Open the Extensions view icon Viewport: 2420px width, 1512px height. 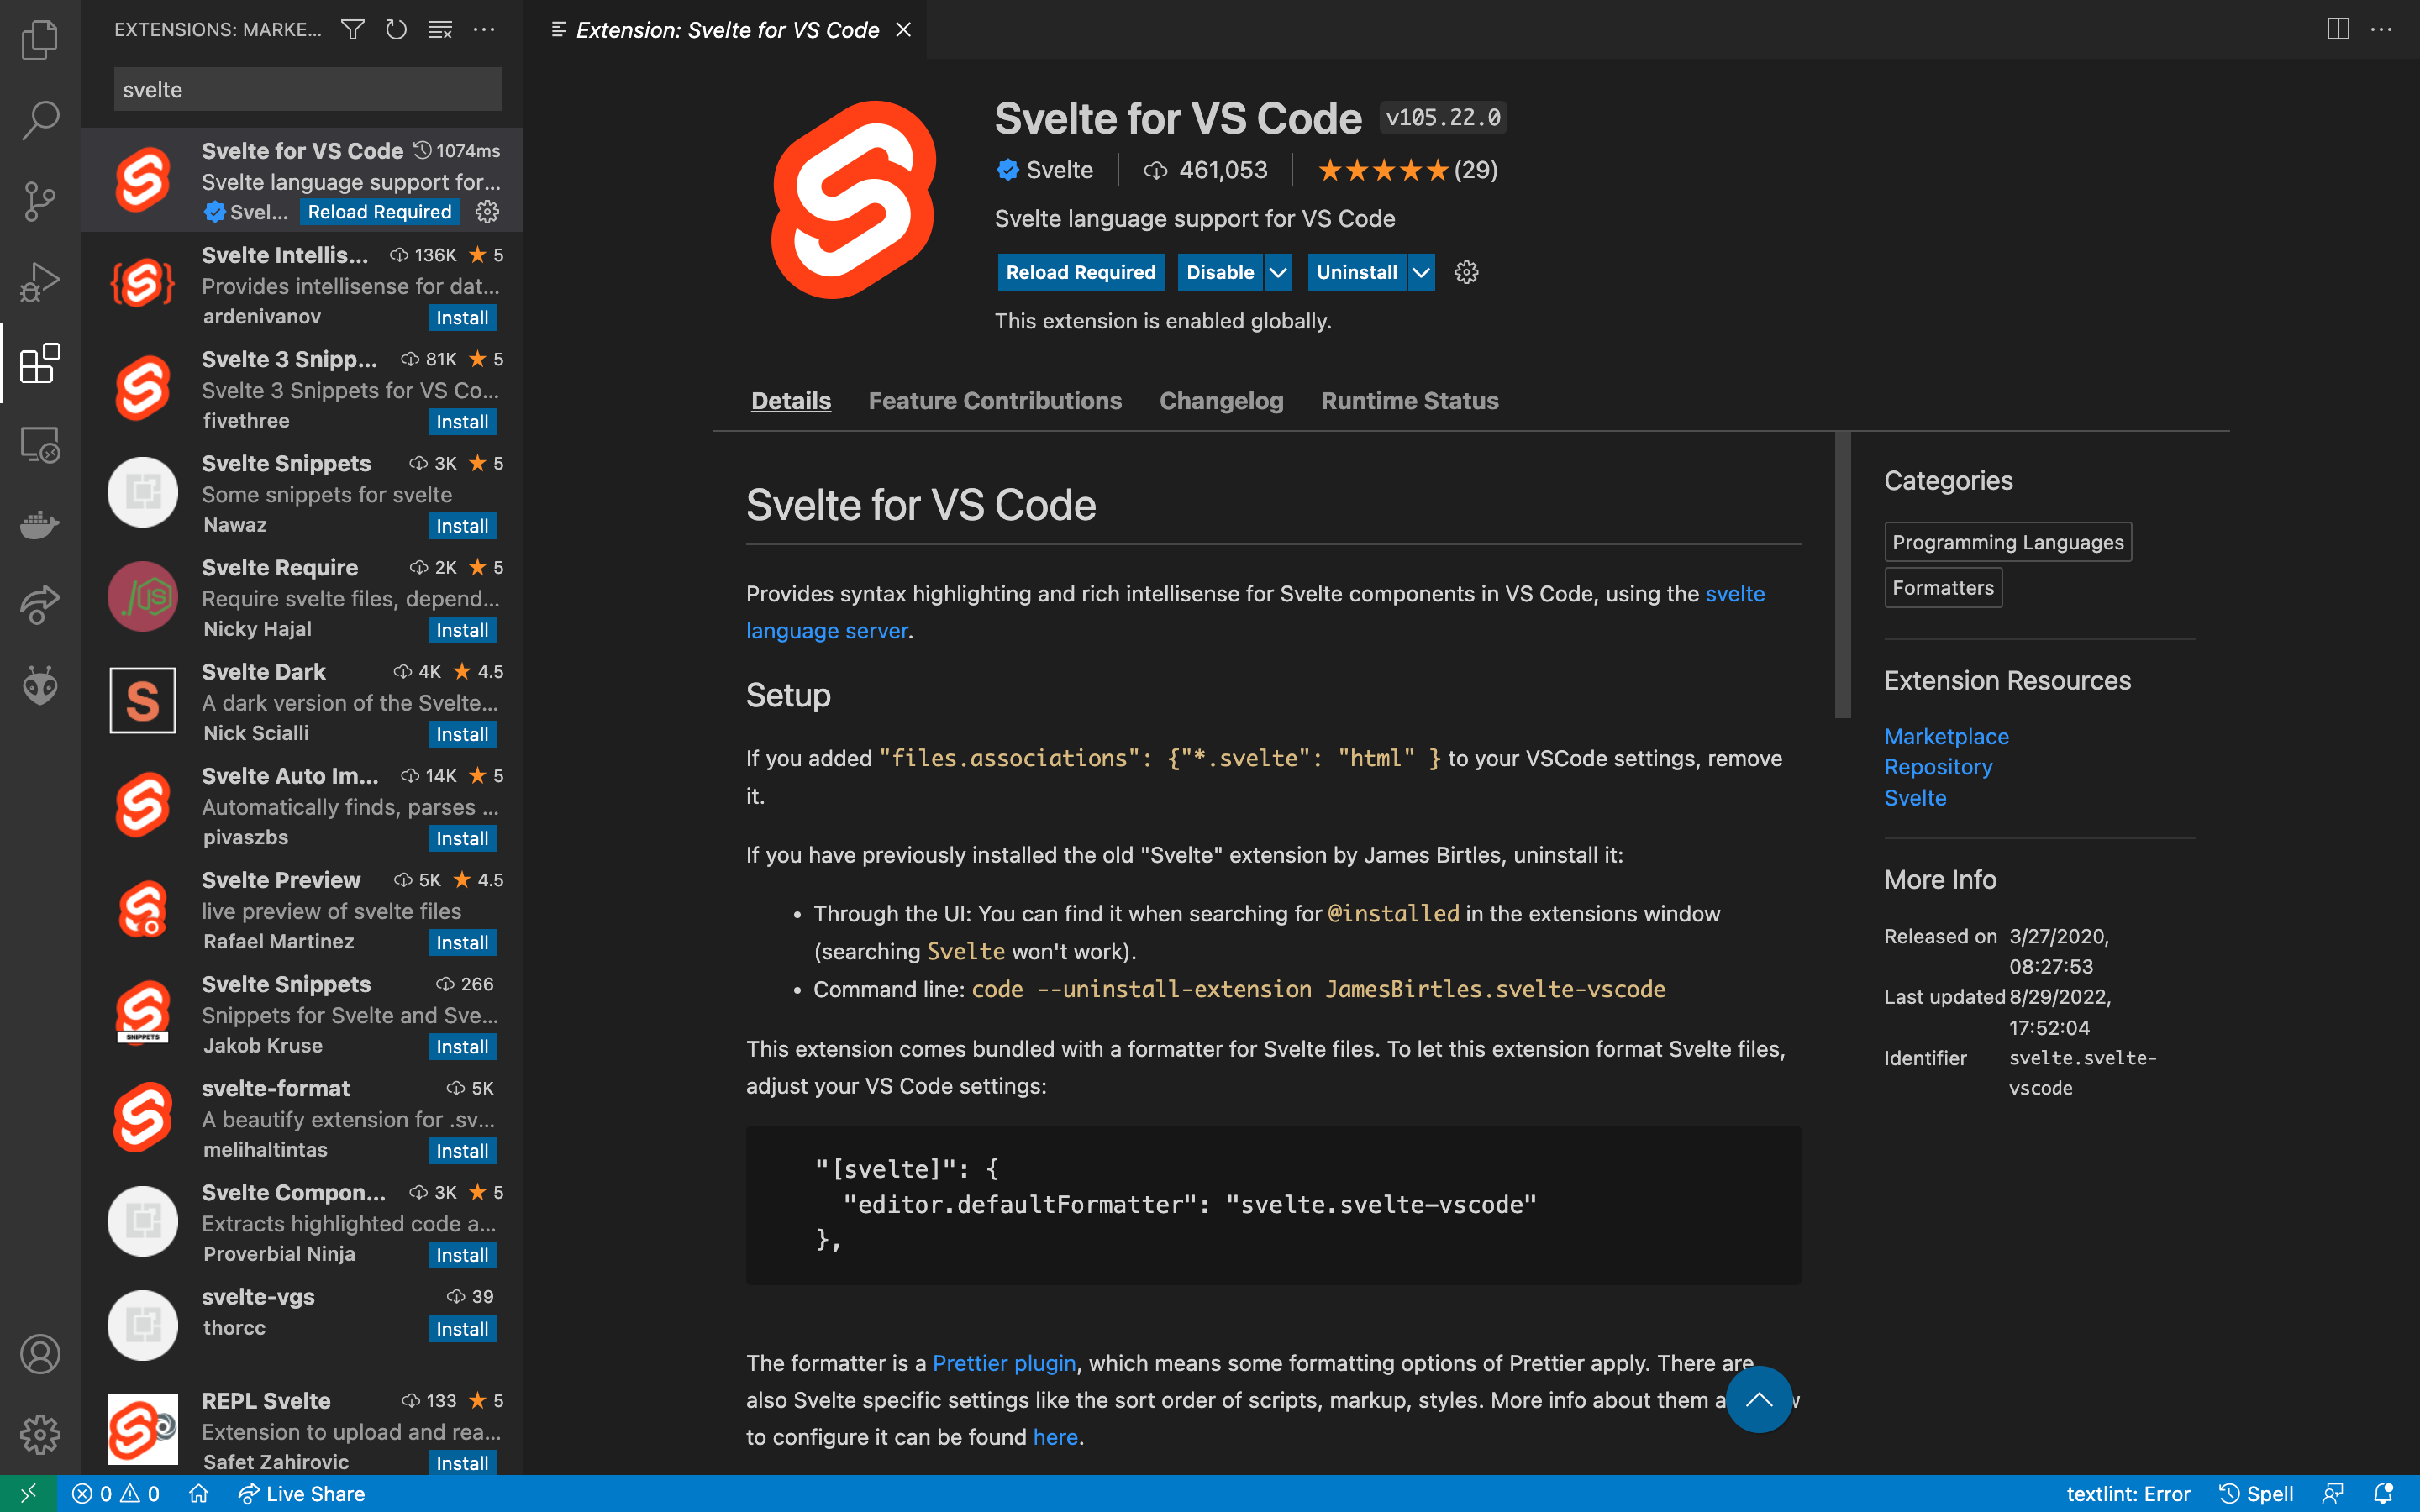[40, 363]
